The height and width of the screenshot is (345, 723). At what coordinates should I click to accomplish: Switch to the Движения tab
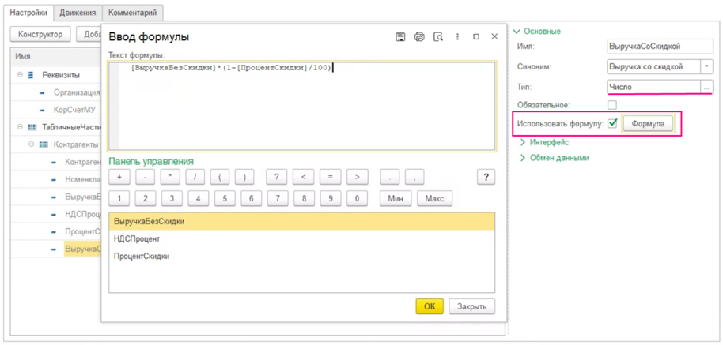[78, 13]
